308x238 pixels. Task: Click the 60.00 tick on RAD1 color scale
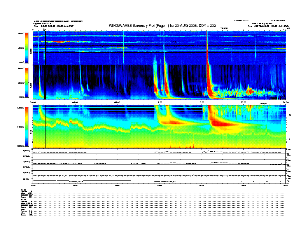[x=21, y=68]
